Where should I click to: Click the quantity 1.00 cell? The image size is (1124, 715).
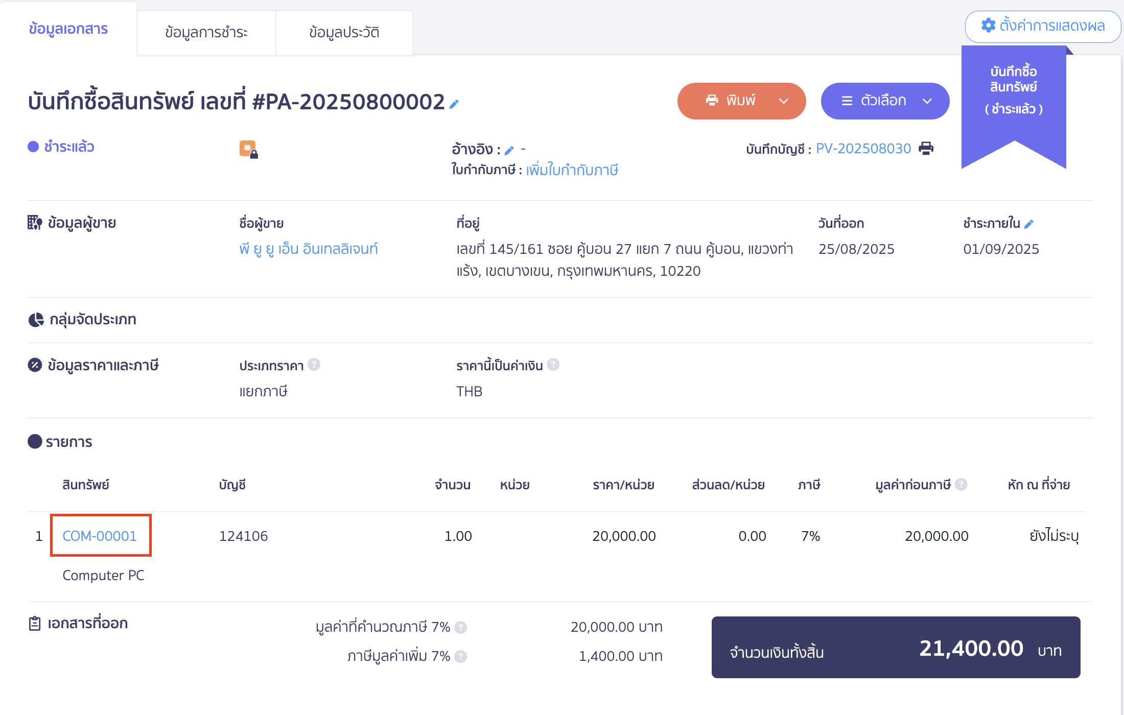(458, 536)
